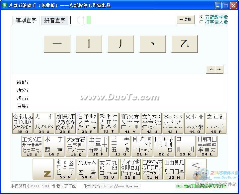Click the 41 Y wubi key
This screenshot has width=239, height=194.
pos(130,123)
